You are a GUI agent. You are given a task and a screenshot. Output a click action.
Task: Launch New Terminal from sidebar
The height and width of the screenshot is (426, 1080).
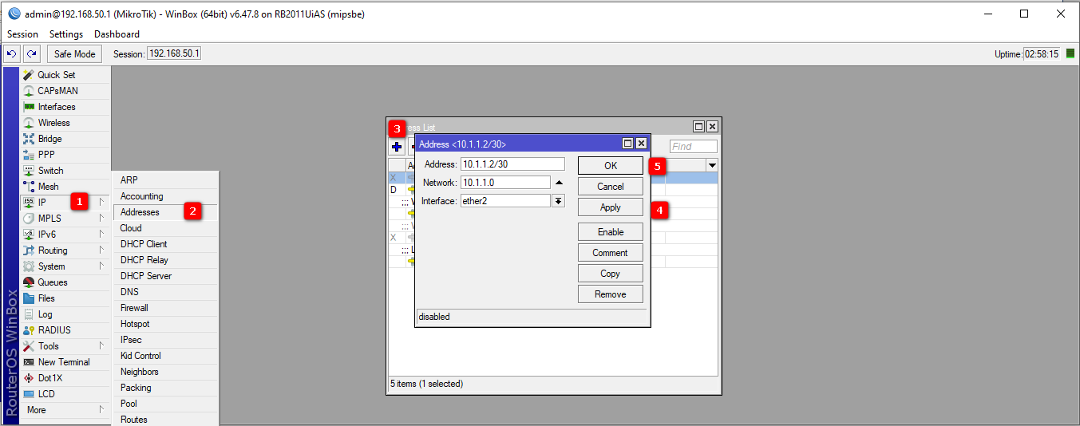[64, 362]
